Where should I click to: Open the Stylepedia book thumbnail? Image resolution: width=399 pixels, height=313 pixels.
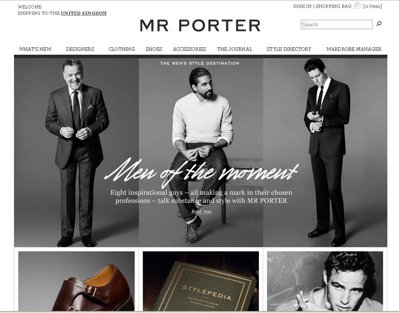(201, 281)
